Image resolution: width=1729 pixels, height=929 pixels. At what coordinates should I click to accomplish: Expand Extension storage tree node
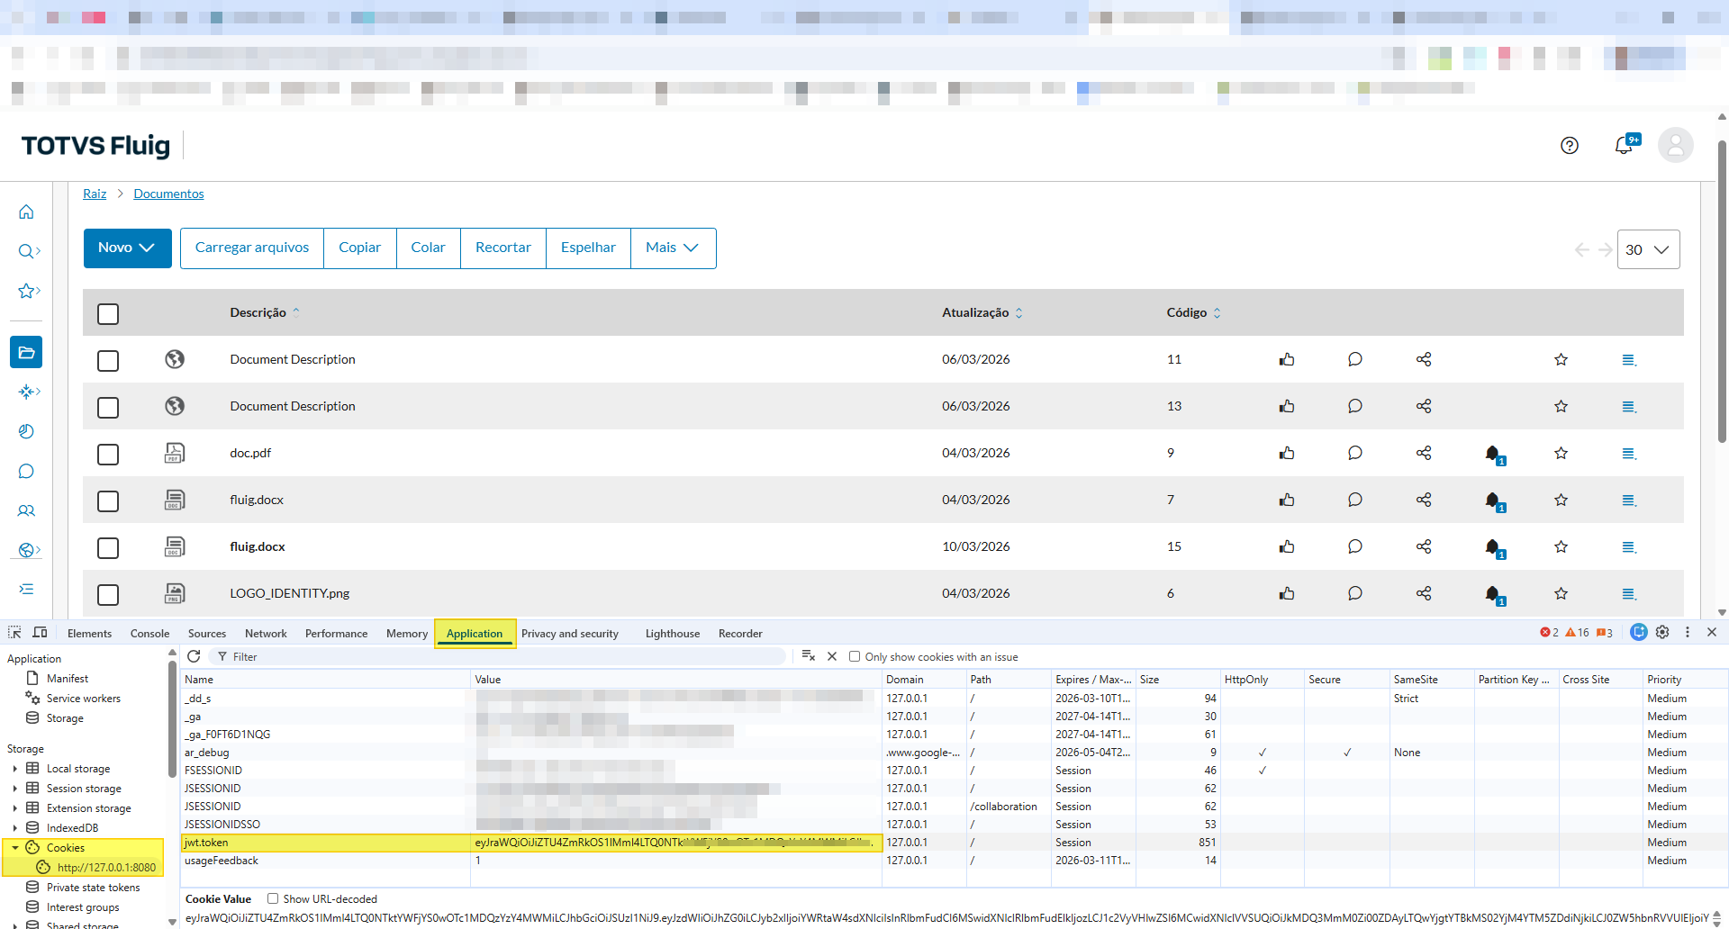click(x=14, y=808)
